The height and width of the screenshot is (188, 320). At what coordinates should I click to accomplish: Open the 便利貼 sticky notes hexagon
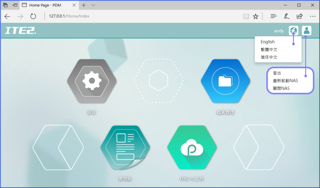(x=125, y=148)
